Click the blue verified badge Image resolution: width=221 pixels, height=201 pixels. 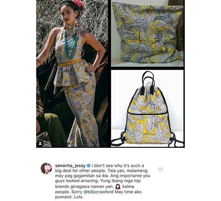pyautogui.click(x=89, y=165)
